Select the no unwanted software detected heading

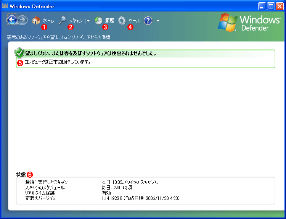[x=91, y=54]
